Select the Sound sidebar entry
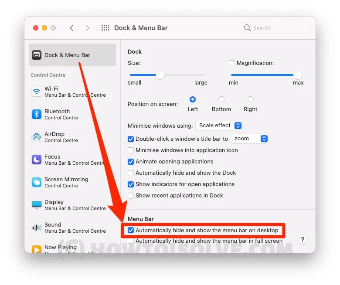 [72, 227]
